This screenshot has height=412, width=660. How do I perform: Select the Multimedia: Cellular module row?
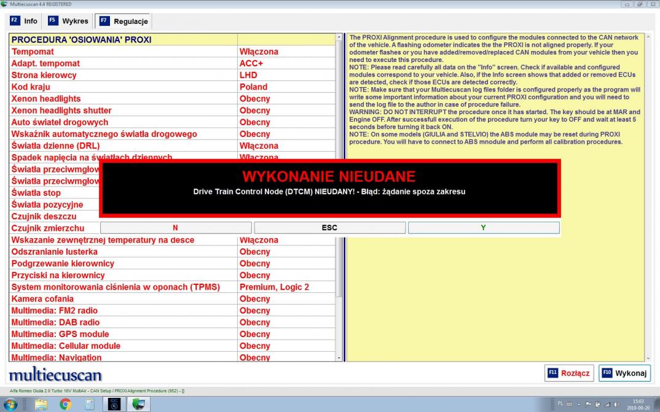click(x=172, y=346)
